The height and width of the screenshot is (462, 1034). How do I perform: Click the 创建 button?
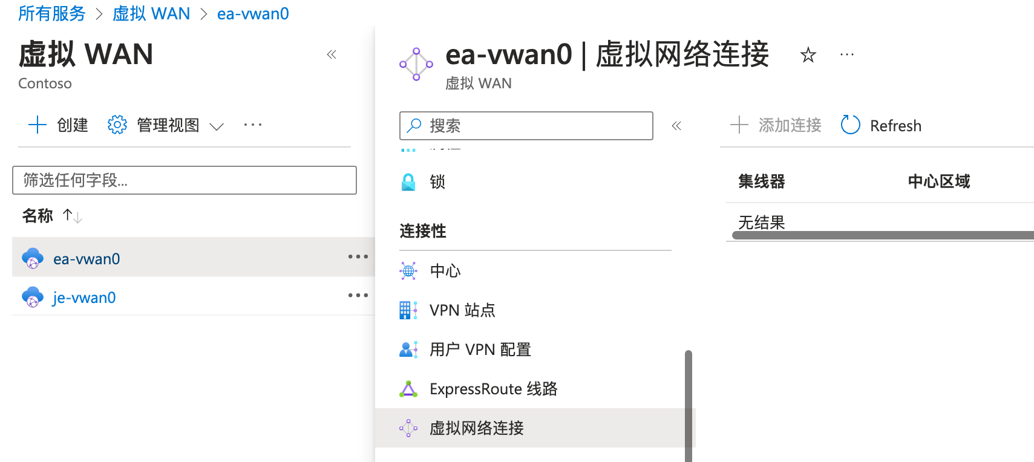(58, 125)
